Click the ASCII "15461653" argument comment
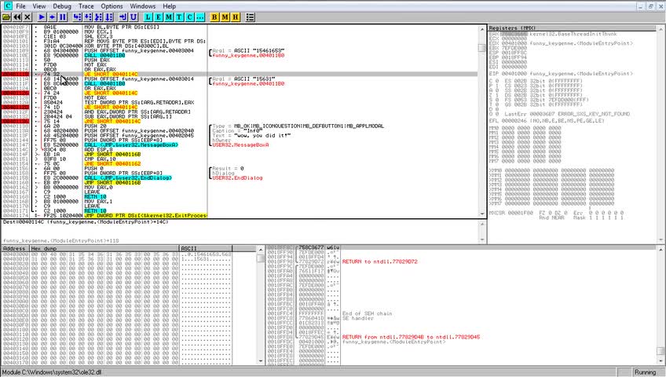 (x=259, y=50)
